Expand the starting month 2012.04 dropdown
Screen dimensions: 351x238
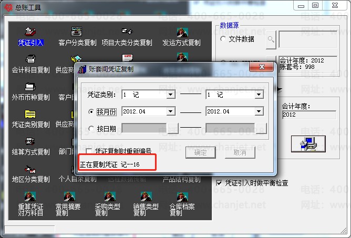click(170, 112)
